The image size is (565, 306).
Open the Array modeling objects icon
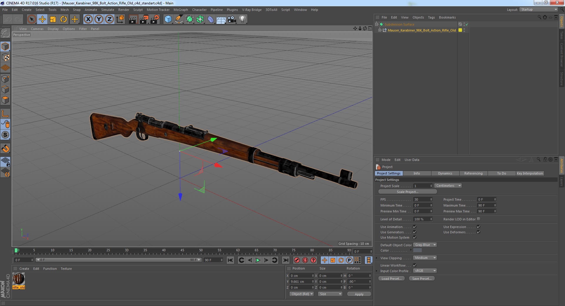[x=200, y=19]
